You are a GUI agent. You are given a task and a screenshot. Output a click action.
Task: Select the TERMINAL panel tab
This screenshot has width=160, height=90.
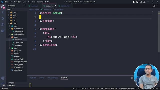(64, 78)
